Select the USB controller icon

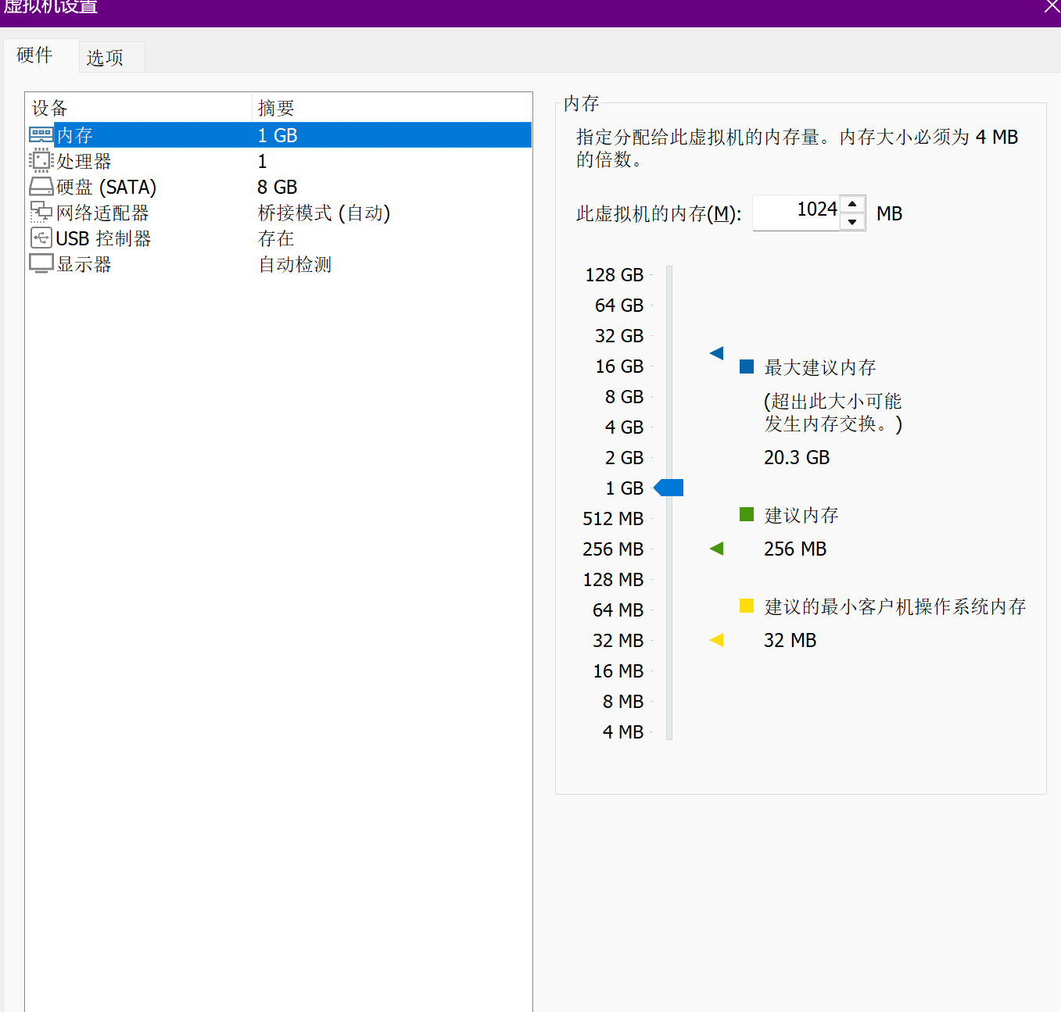[41, 238]
